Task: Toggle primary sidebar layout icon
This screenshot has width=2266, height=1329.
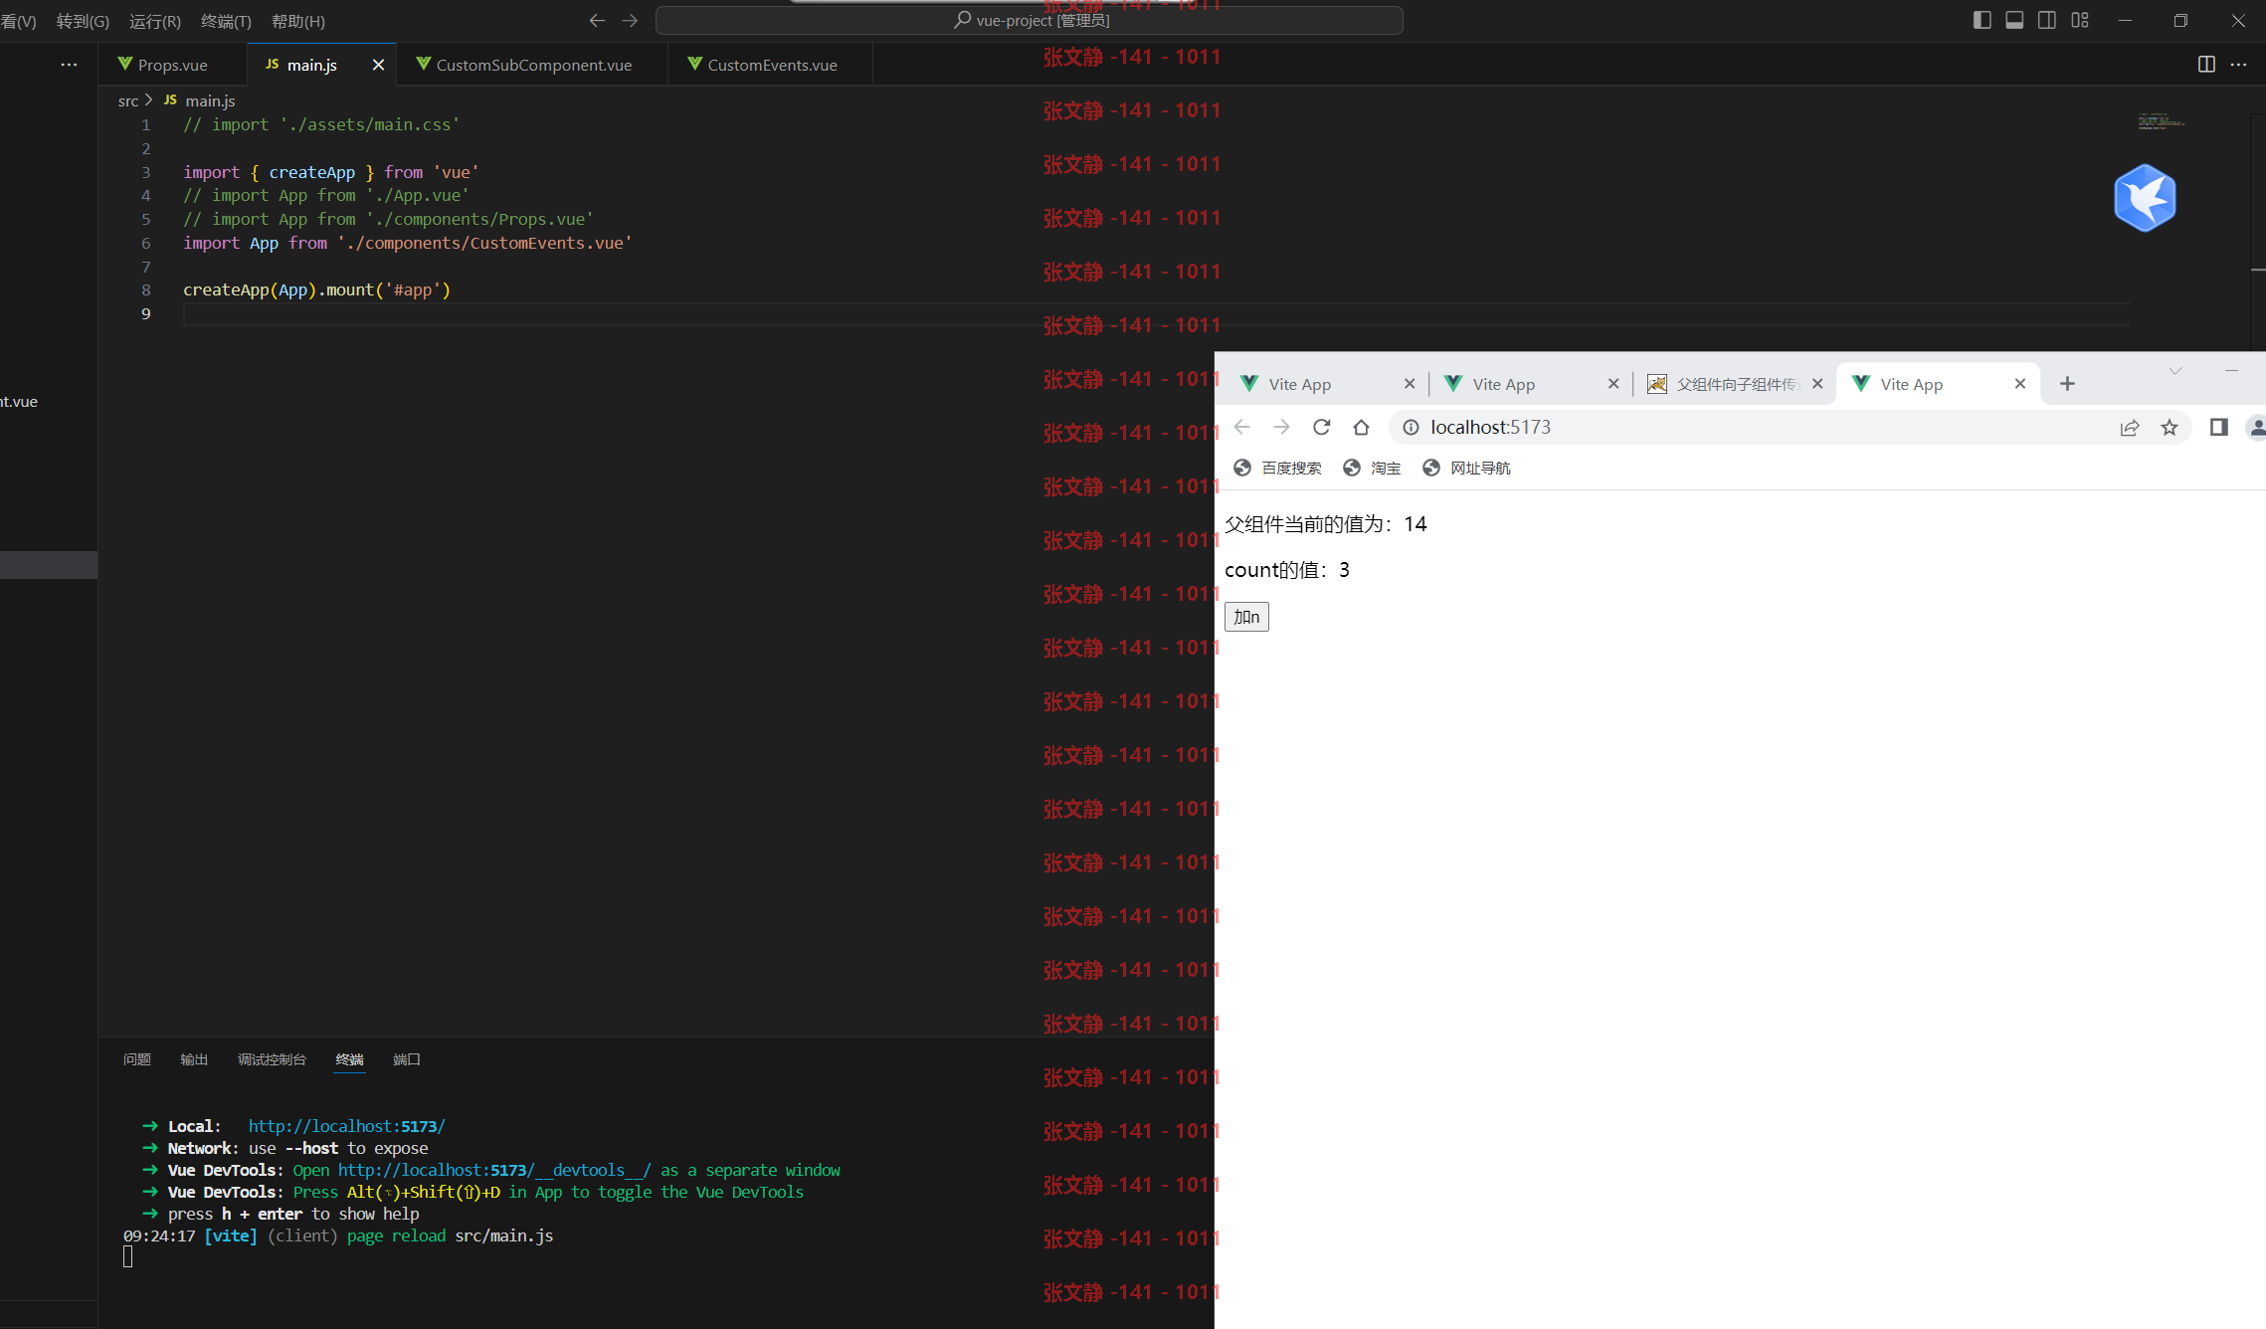Action: [x=1982, y=20]
